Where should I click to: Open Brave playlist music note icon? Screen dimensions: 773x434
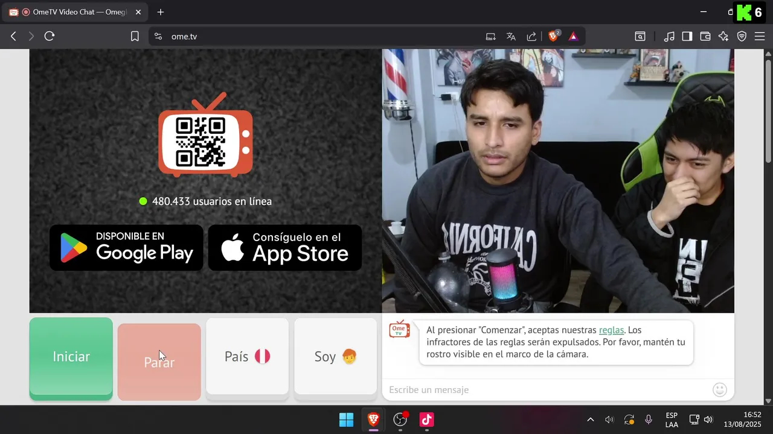(x=669, y=36)
